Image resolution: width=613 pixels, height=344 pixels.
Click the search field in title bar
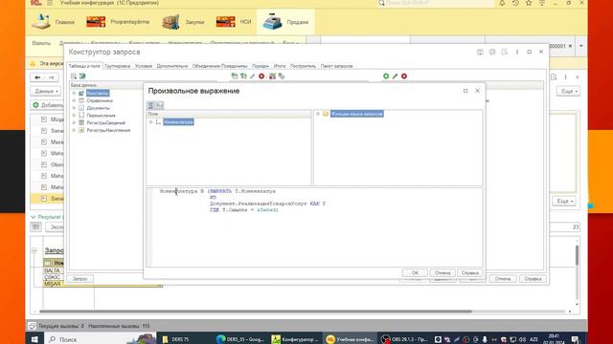[x=436, y=3]
